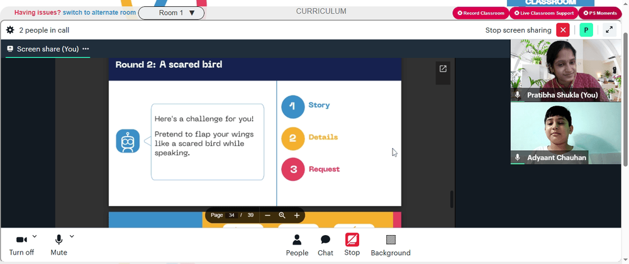Viewport: 629px width, 264px height.
Task: Expand call to fullscreen view
Action: point(610,30)
